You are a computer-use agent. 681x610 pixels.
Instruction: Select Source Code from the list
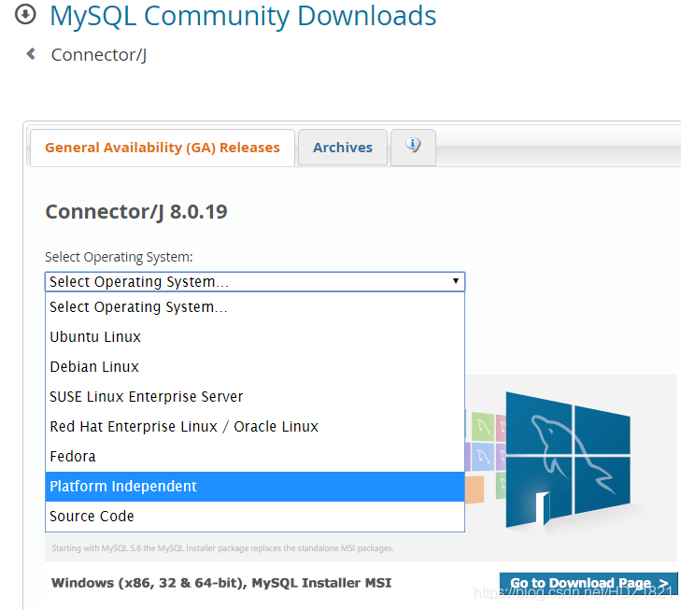(92, 516)
